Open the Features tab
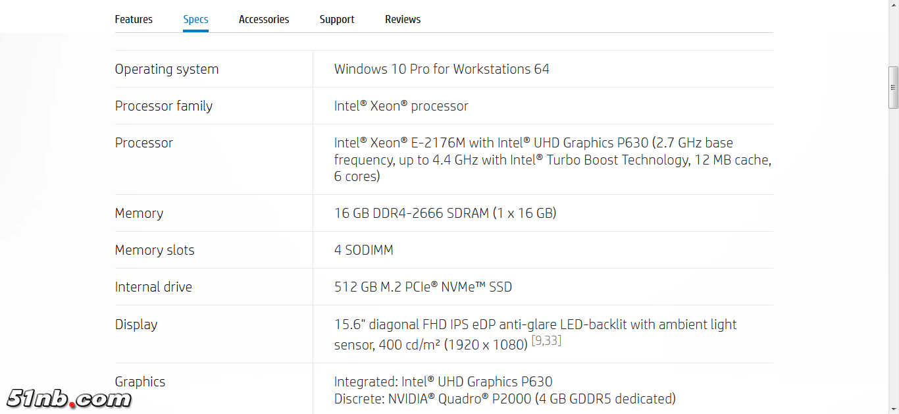The image size is (899, 414). [x=134, y=19]
